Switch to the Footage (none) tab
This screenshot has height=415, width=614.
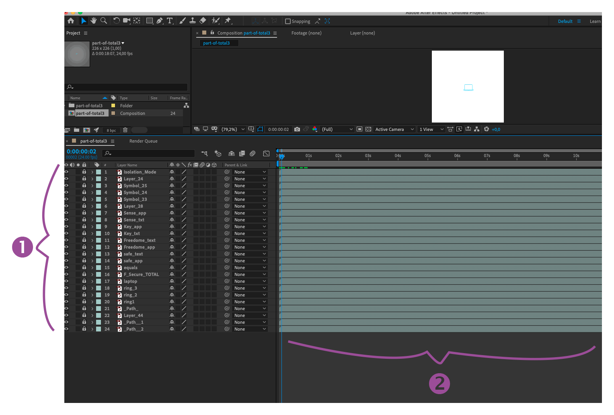pyautogui.click(x=306, y=33)
